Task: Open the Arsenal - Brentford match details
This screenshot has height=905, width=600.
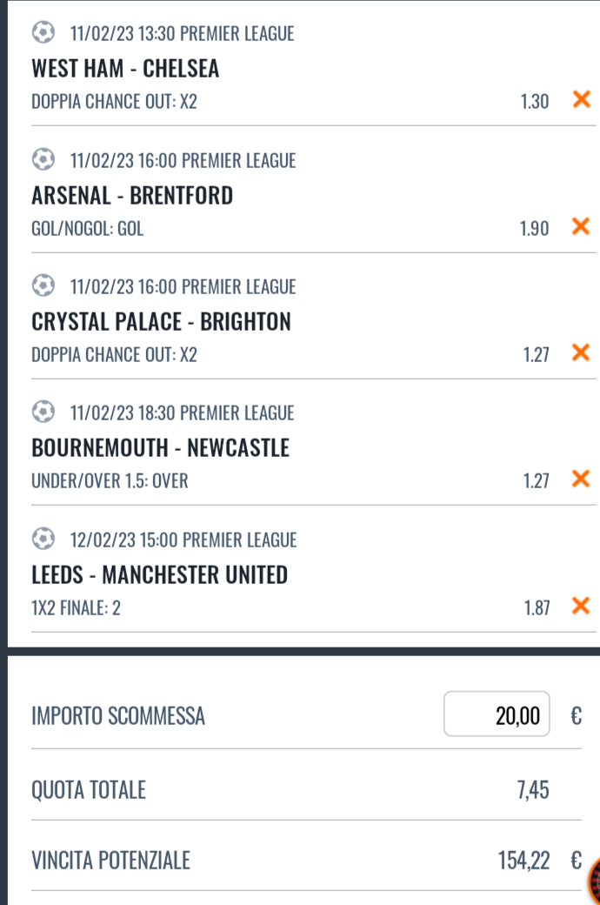Action: click(132, 195)
